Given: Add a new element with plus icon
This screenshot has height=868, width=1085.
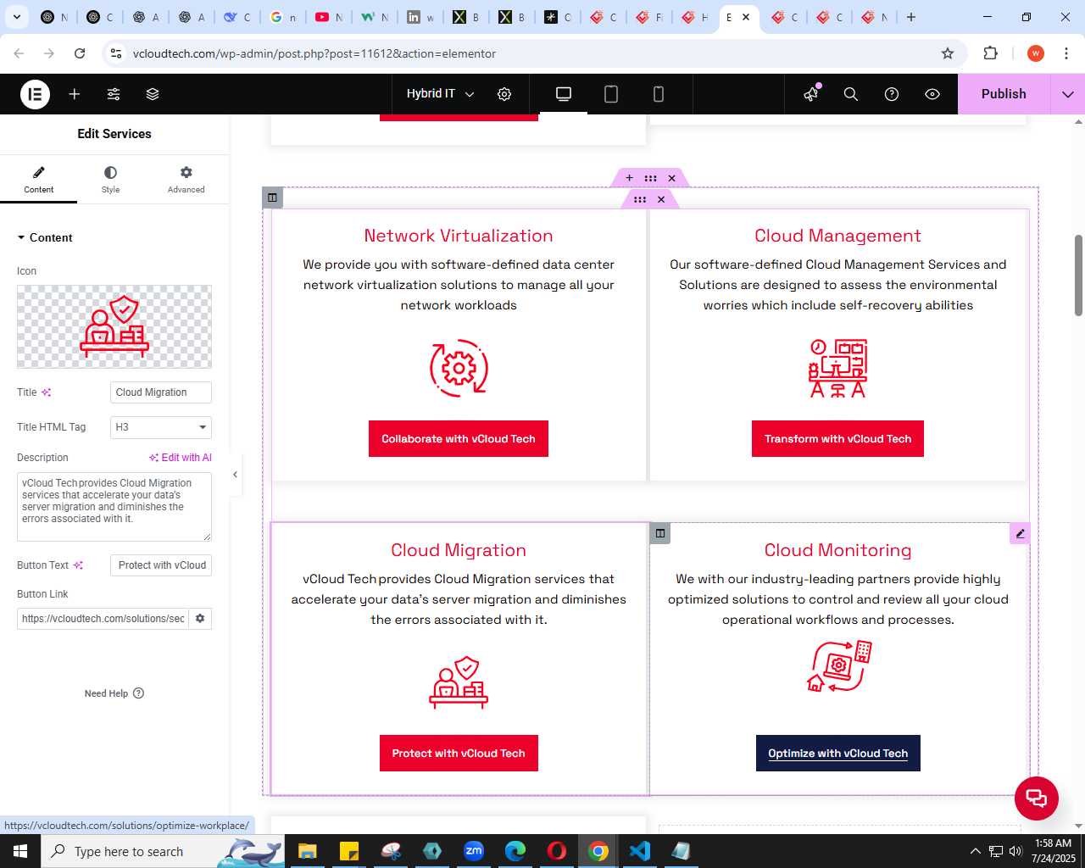Looking at the screenshot, I should pos(75,94).
